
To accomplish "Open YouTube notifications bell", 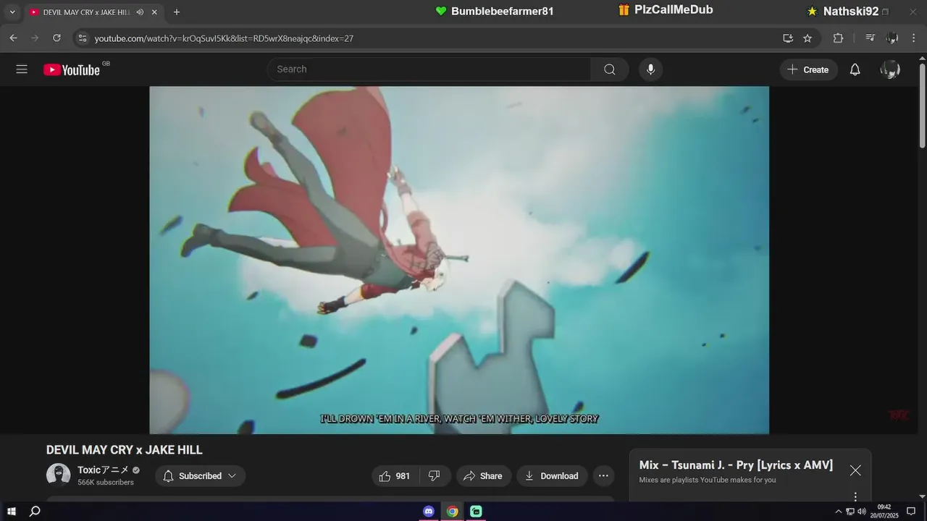I will (x=855, y=69).
